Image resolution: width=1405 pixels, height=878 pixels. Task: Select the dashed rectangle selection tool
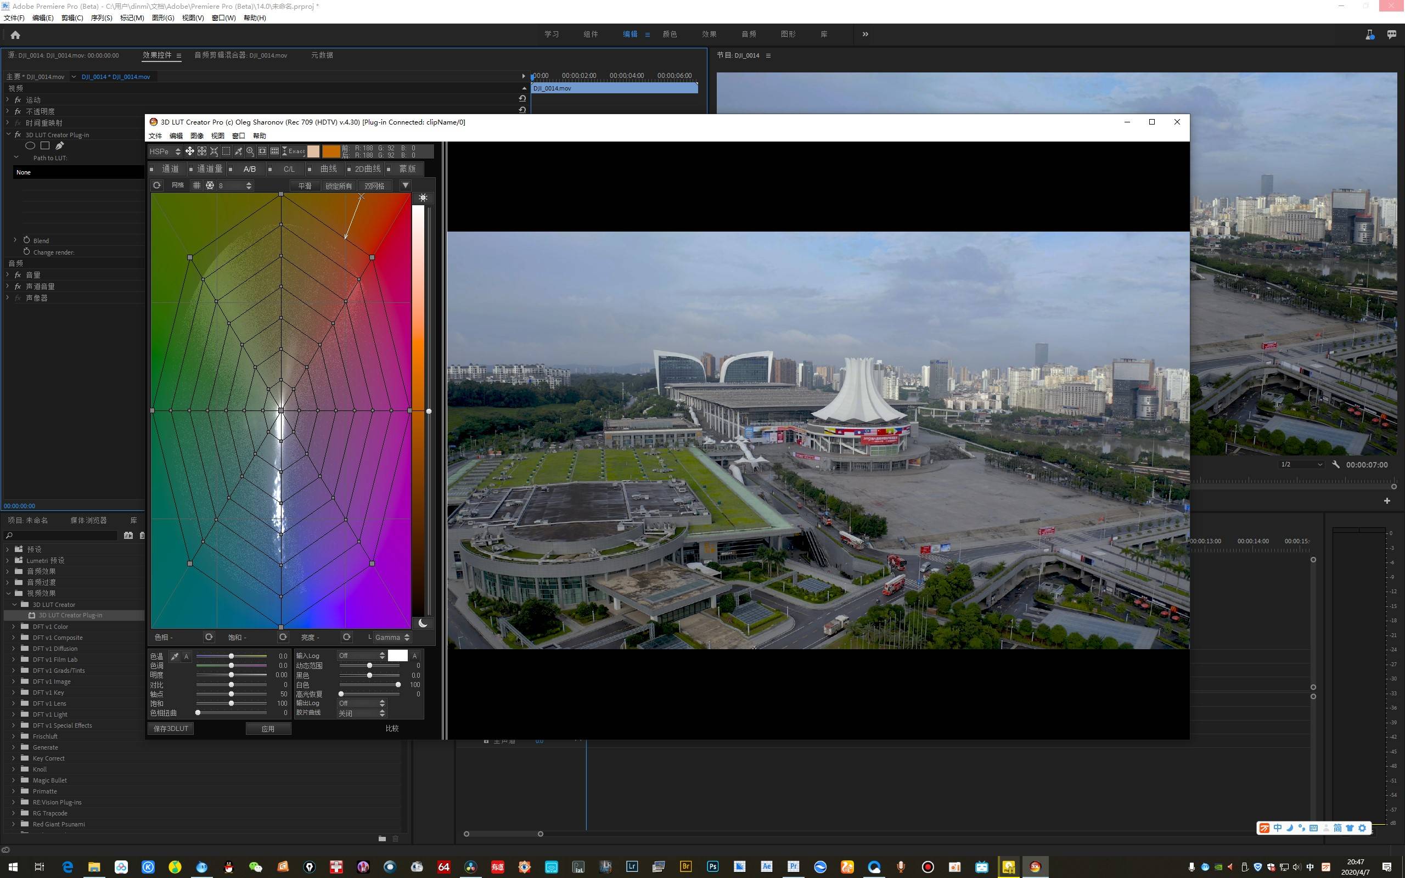click(227, 151)
